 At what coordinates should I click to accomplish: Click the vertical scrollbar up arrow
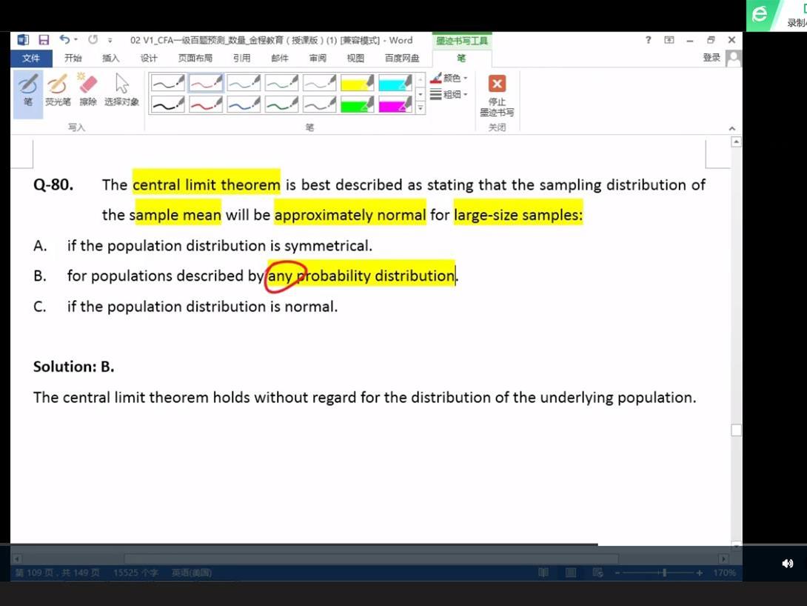tap(736, 141)
